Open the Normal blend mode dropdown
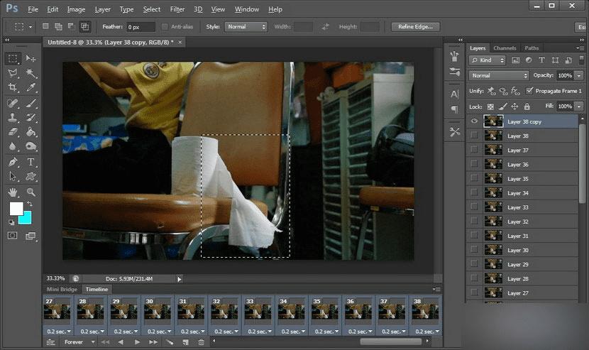The width and height of the screenshot is (589, 350). coord(499,75)
